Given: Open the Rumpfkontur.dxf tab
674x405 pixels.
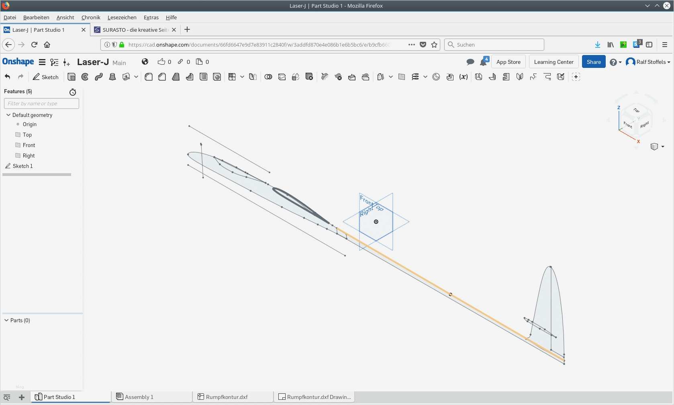Looking at the screenshot, I should click(227, 397).
